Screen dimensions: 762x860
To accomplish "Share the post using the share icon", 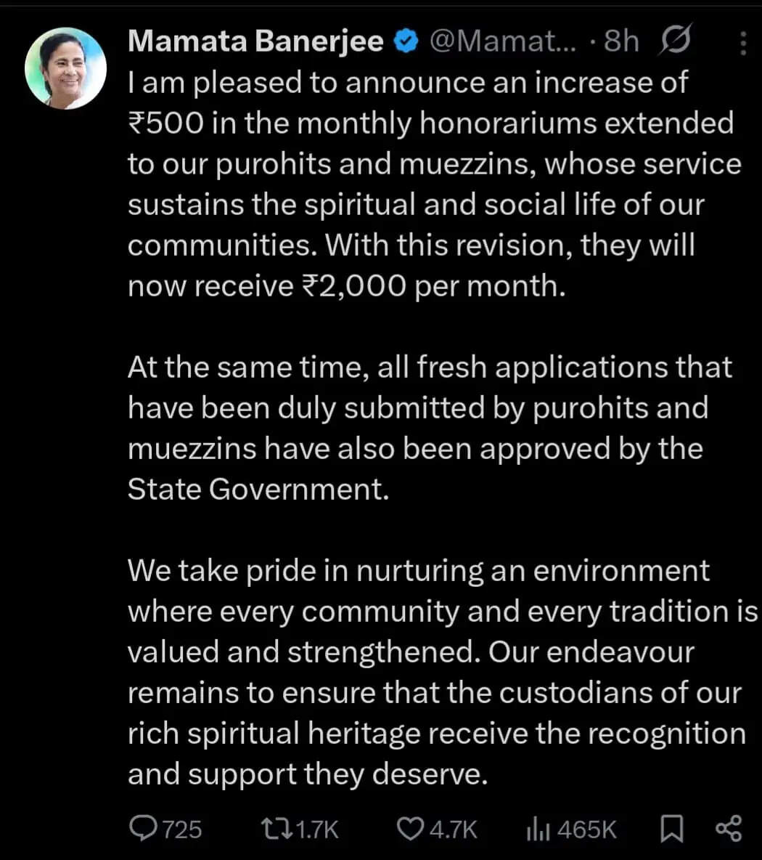I will tap(728, 828).
